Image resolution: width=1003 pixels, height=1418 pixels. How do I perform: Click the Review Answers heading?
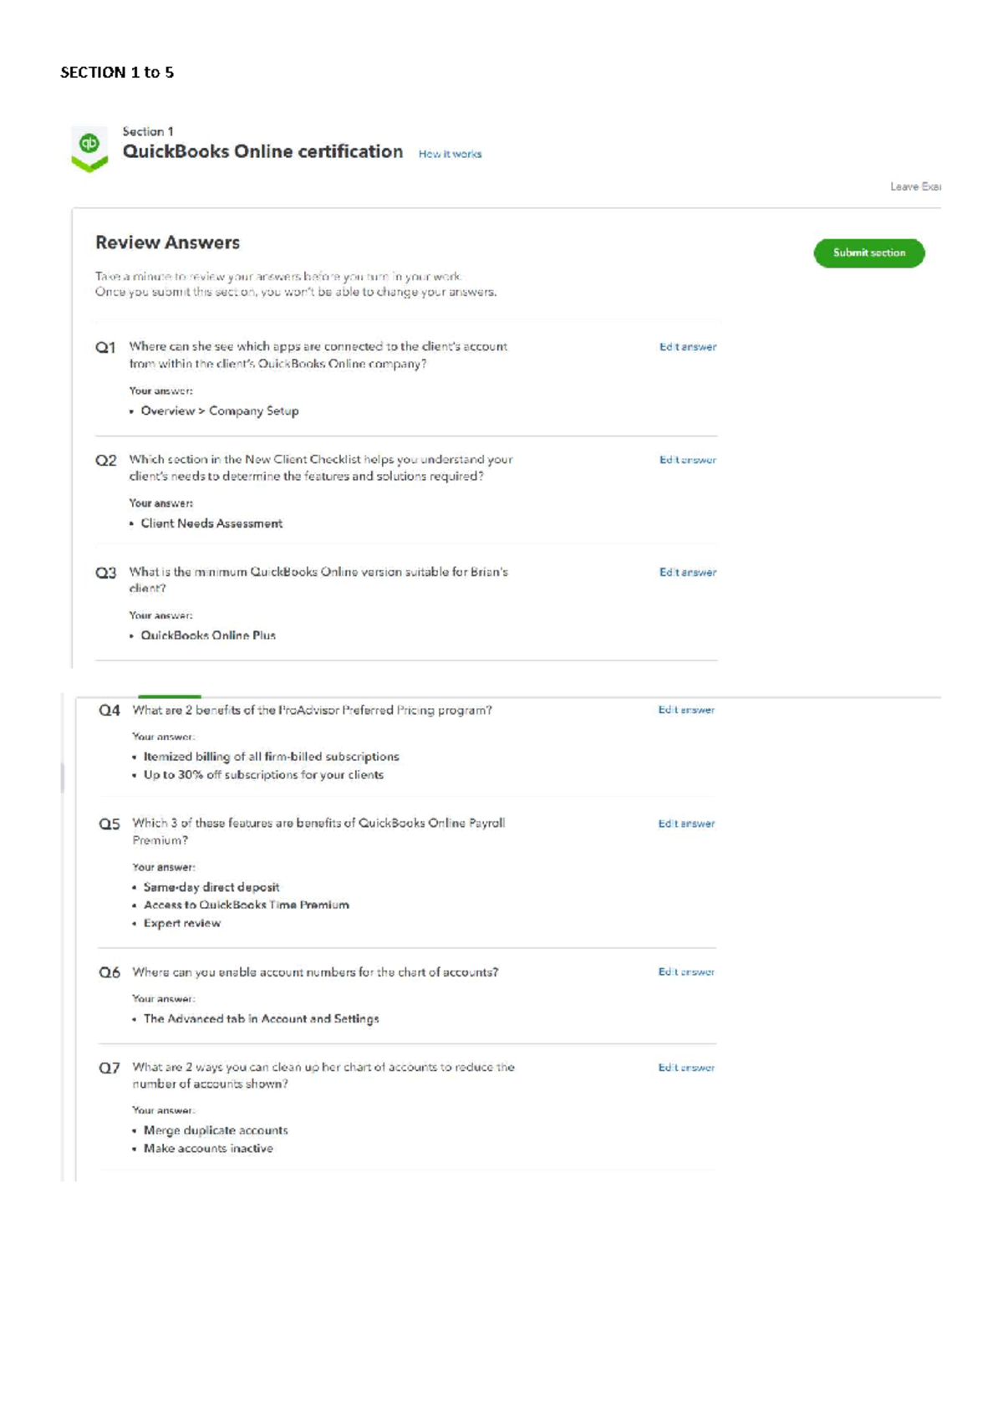tap(167, 242)
